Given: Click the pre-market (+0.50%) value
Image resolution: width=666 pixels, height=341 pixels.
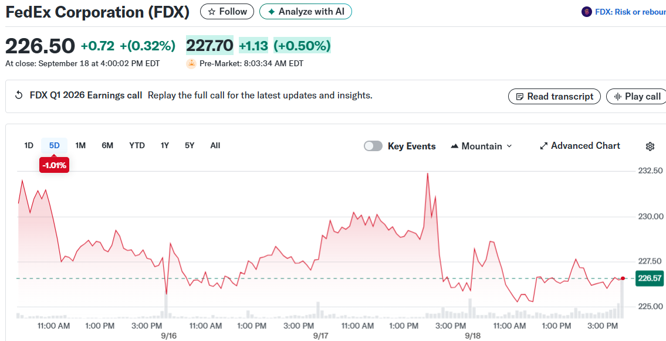Looking at the screenshot, I should point(302,45).
